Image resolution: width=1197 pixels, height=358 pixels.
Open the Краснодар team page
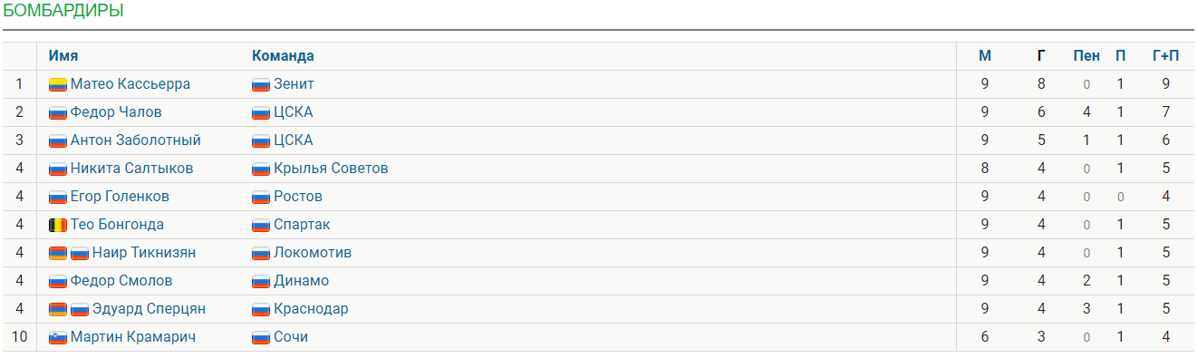tap(311, 309)
